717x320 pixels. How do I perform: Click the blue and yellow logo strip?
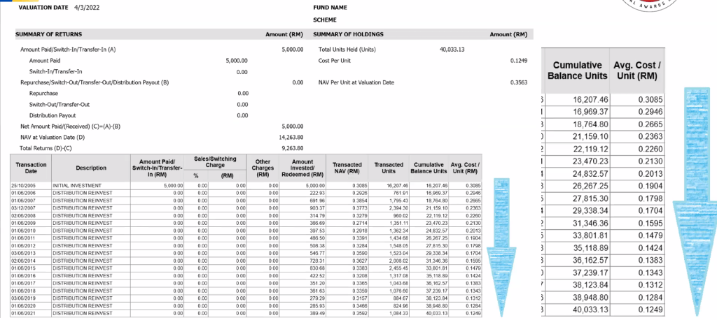click(7, 2)
